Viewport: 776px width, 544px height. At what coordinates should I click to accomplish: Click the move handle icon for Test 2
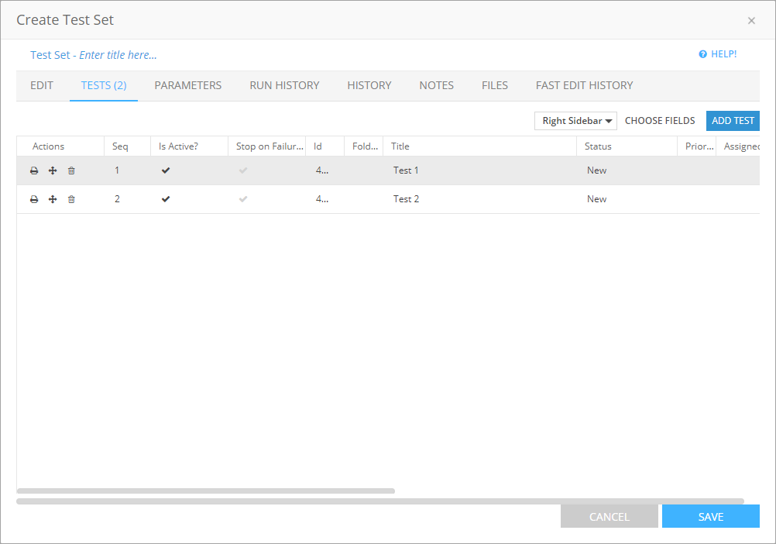click(53, 198)
